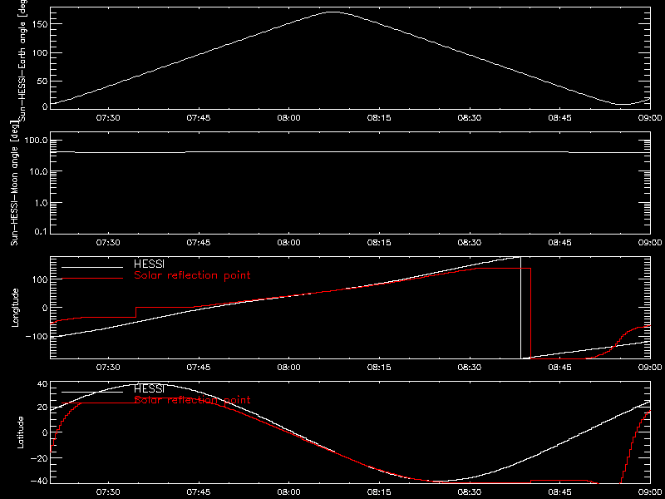Click the 100 tick on Longitude axis
This screenshot has width=665, height=499.
coord(39,279)
